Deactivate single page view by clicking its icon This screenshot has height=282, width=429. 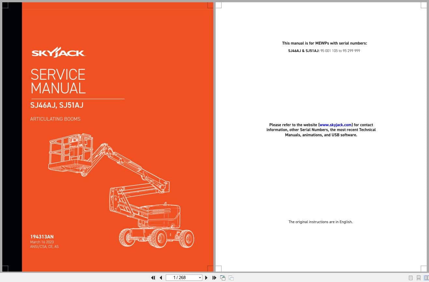(410, 277)
